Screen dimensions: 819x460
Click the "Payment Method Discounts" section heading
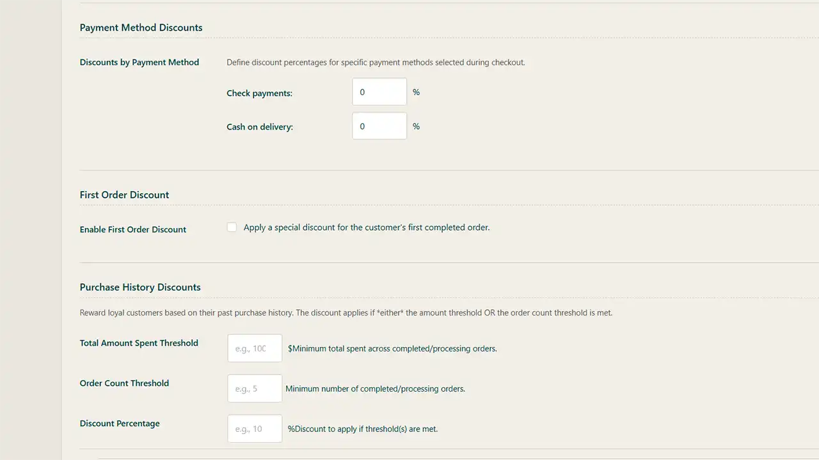click(x=141, y=27)
